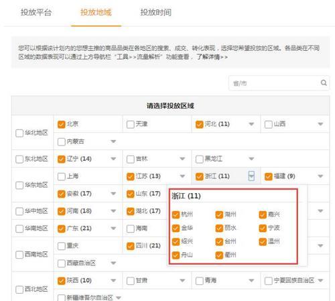Uncheck the 江苏 (13) checkbox
The image size is (335, 301).
(130, 176)
